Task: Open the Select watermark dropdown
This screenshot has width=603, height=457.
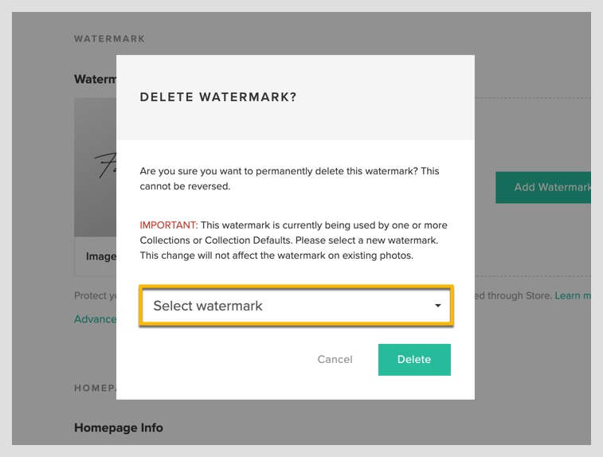Action: 296,306
